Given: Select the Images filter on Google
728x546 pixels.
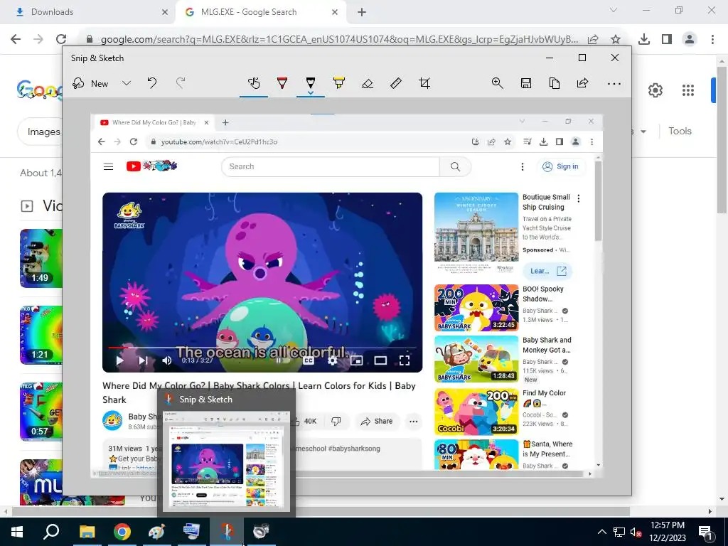Looking at the screenshot, I should tap(40, 132).
